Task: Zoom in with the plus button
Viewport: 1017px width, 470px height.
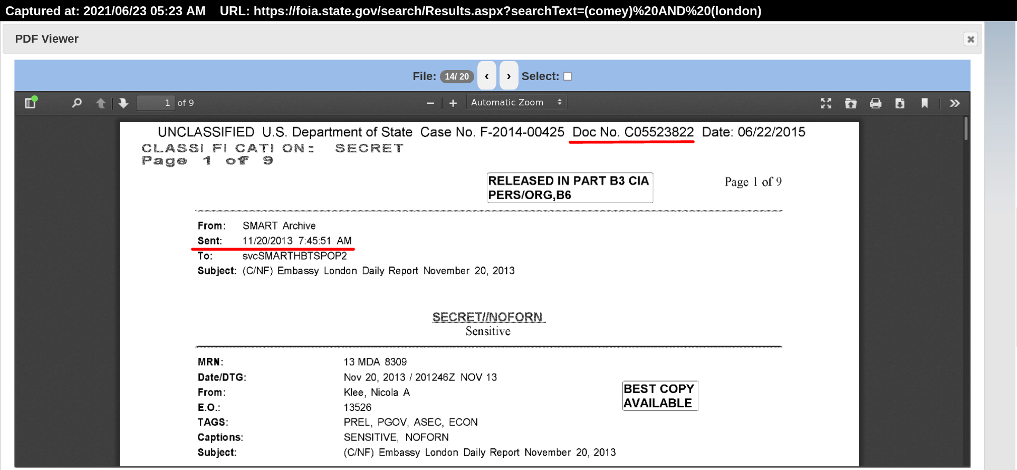Action: click(453, 103)
